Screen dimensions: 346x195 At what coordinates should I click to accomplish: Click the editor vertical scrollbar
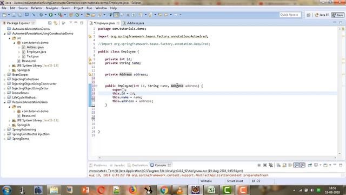pyautogui.click(x=340, y=91)
